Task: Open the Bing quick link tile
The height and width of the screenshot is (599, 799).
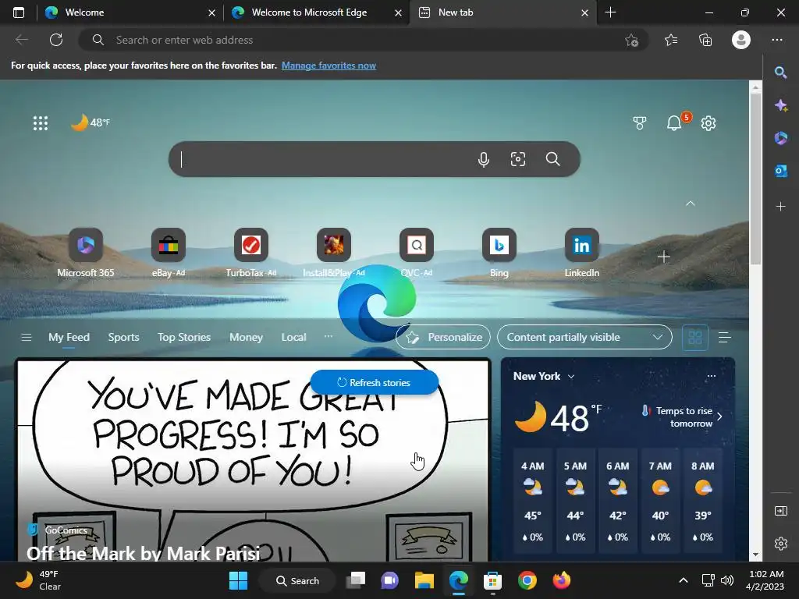Action: (x=499, y=253)
